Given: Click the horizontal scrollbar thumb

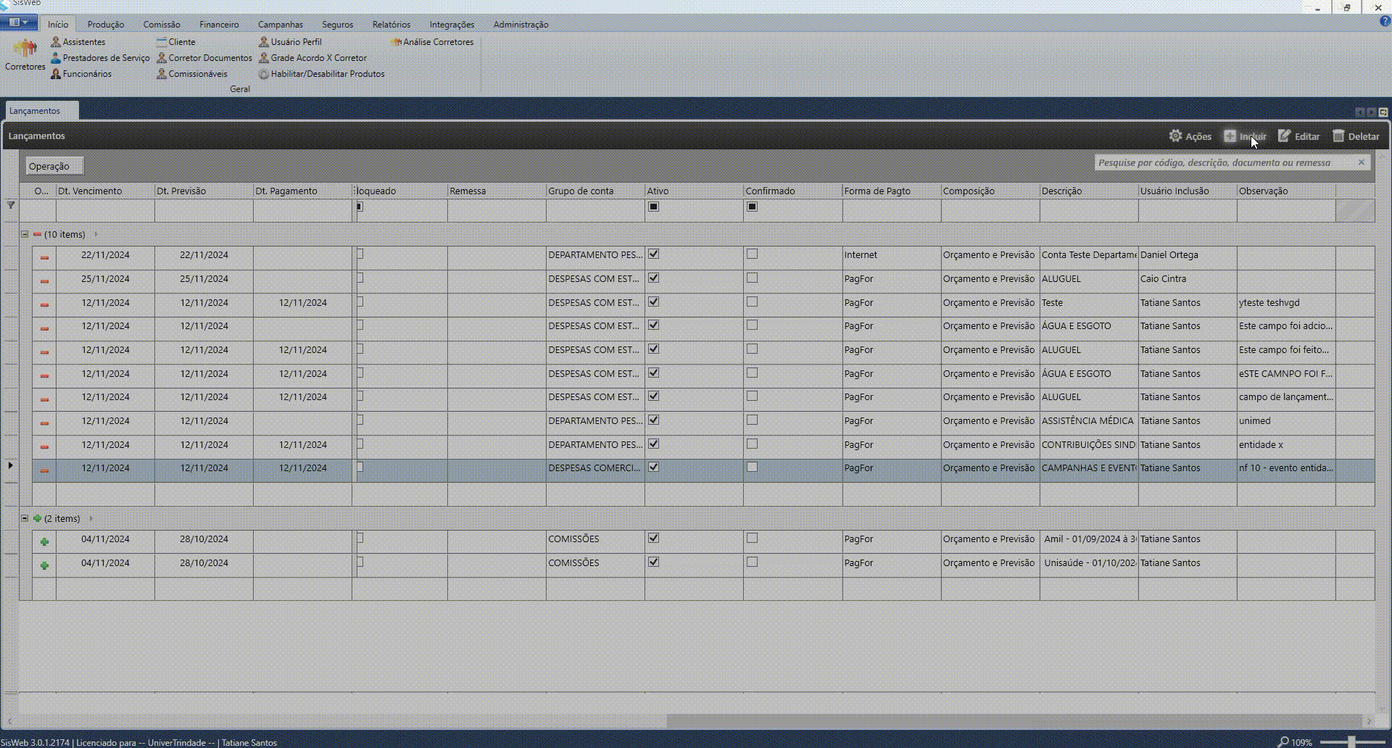Looking at the screenshot, I should pos(1014,721).
